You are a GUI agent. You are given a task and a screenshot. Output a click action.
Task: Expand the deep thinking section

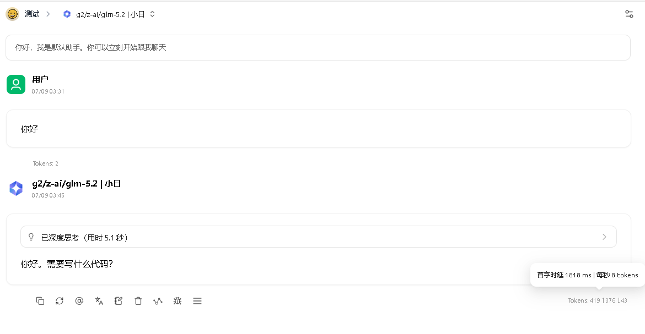tap(319, 237)
